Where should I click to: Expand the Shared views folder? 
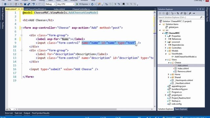click(168, 77)
